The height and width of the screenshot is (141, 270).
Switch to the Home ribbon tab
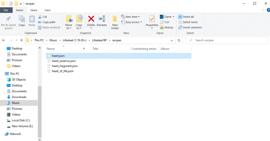tap(20, 10)
